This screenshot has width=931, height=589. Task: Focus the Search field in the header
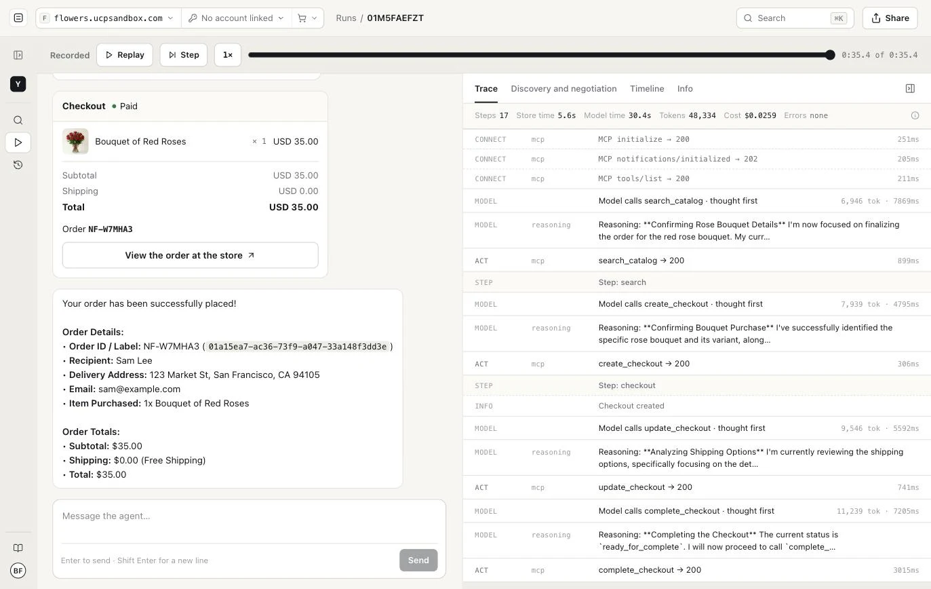(x=795, y=18)
